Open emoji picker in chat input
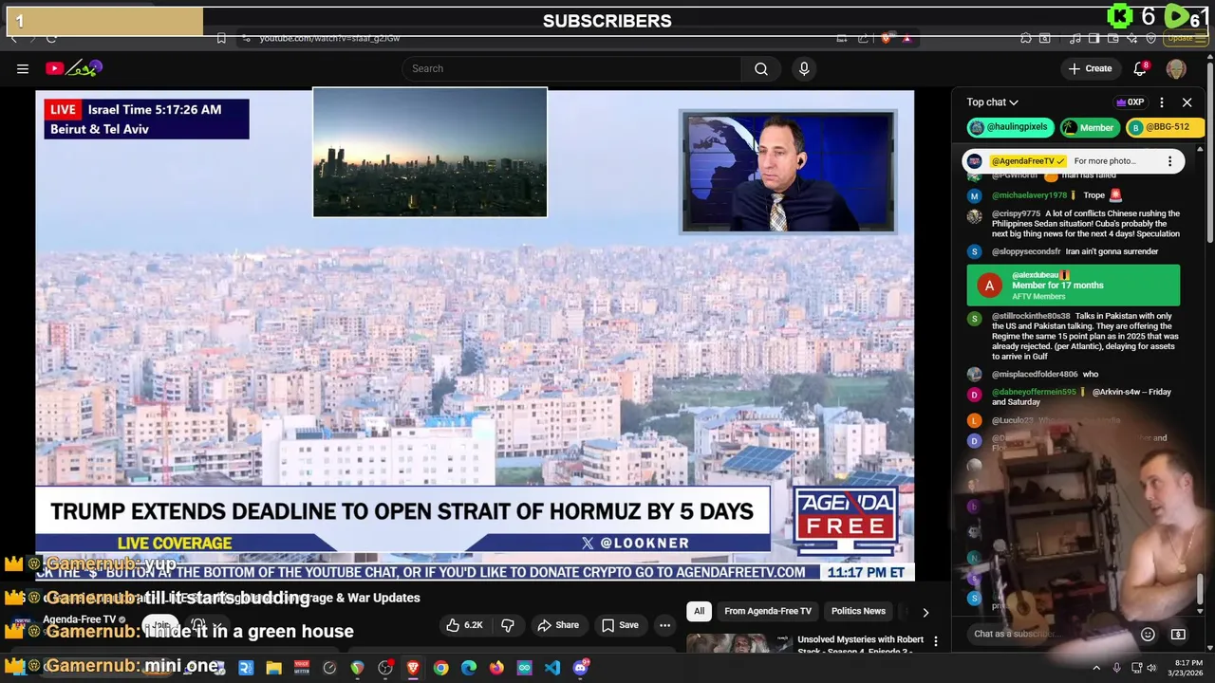The width and height of the screenshot is (1215, 683). tap(1148, 635)
